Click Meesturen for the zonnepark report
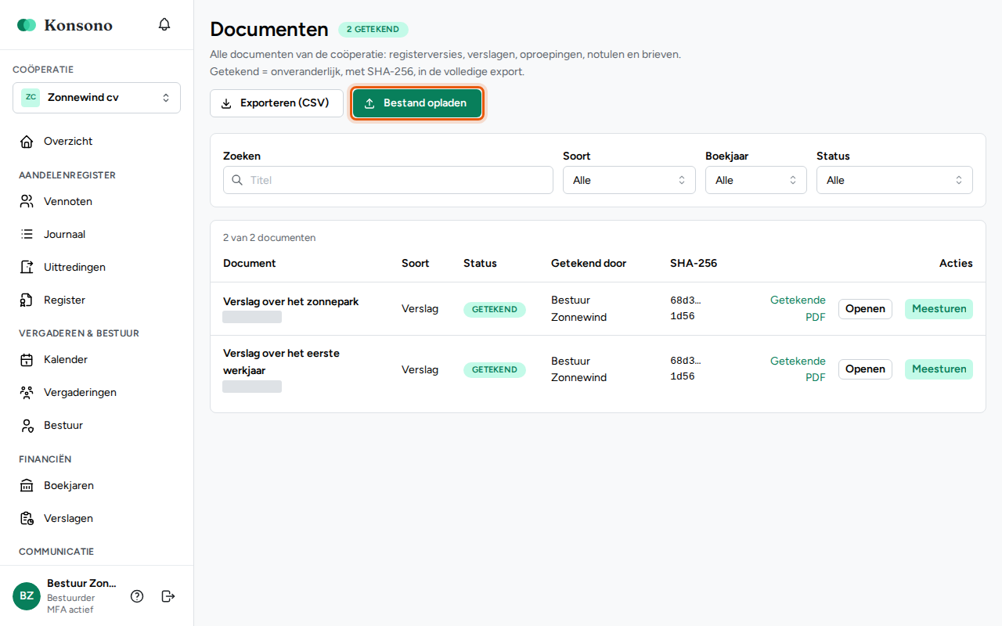 (939, 309)
